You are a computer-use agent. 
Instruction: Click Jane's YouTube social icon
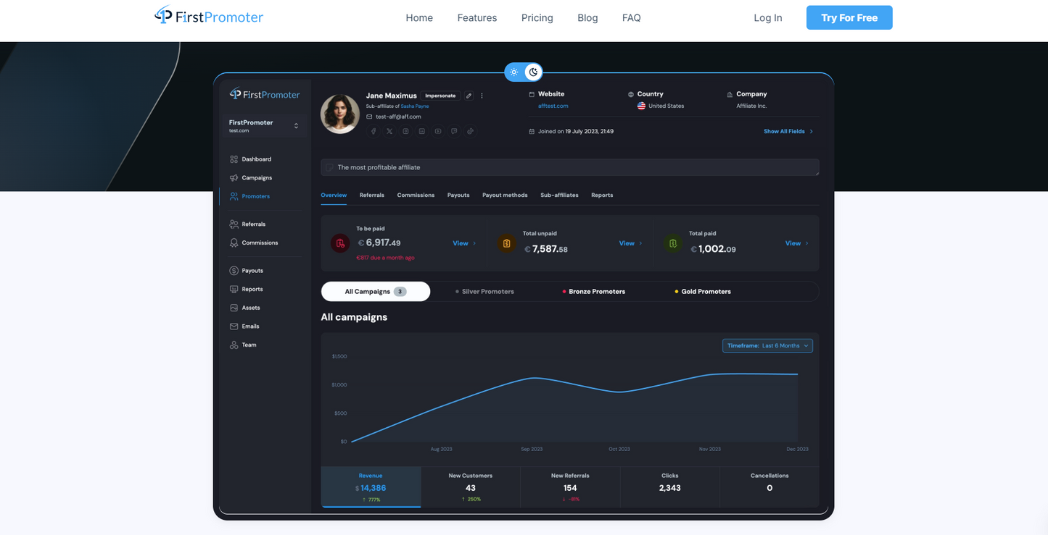(438, 131)
